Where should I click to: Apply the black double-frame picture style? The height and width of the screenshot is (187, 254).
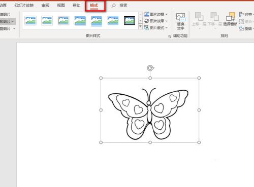point(130,21)
